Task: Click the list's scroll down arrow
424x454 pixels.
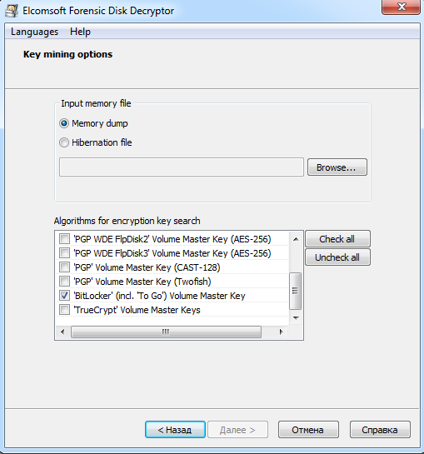Action: click(x=296, y=318)
